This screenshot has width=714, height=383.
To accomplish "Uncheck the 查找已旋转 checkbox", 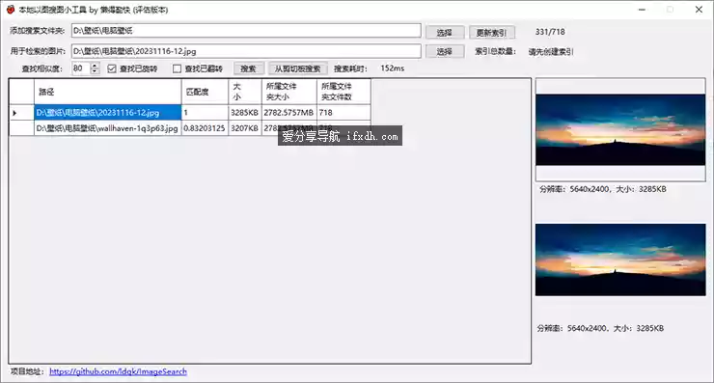I will (x=112, y=68).
